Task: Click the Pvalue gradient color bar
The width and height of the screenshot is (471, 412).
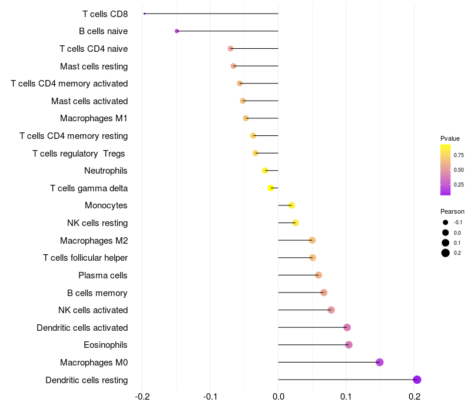Action: pyautogui.click(x=446, y=170)
